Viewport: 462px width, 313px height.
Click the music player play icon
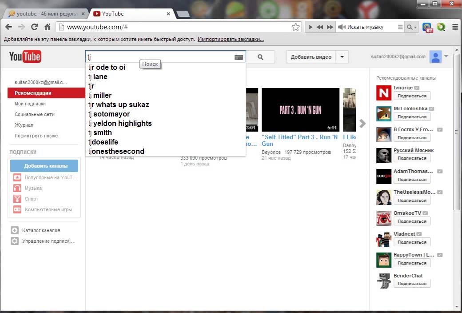coord(311,27)
